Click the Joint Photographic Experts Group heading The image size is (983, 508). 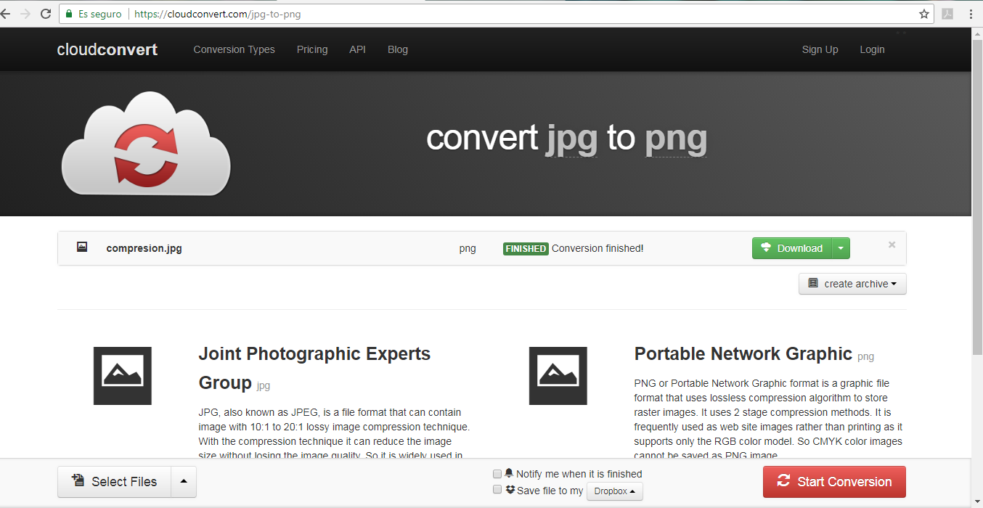click(314, 368)
